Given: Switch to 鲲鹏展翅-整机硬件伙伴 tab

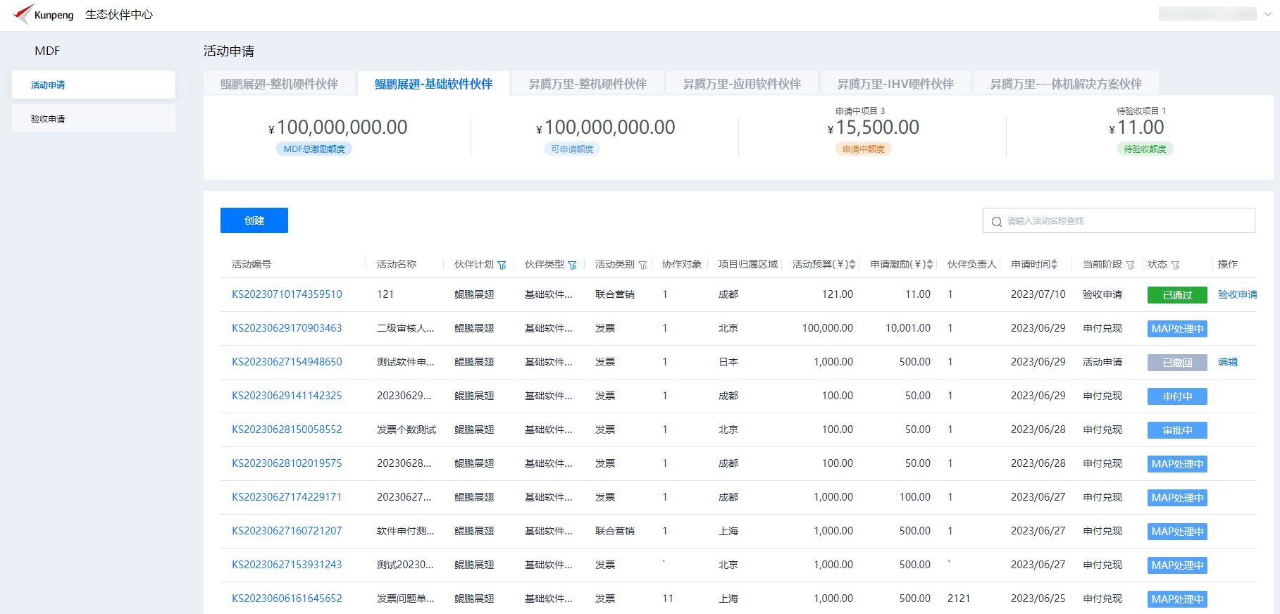Looking at the screenshot, I should tap(280, 84).
